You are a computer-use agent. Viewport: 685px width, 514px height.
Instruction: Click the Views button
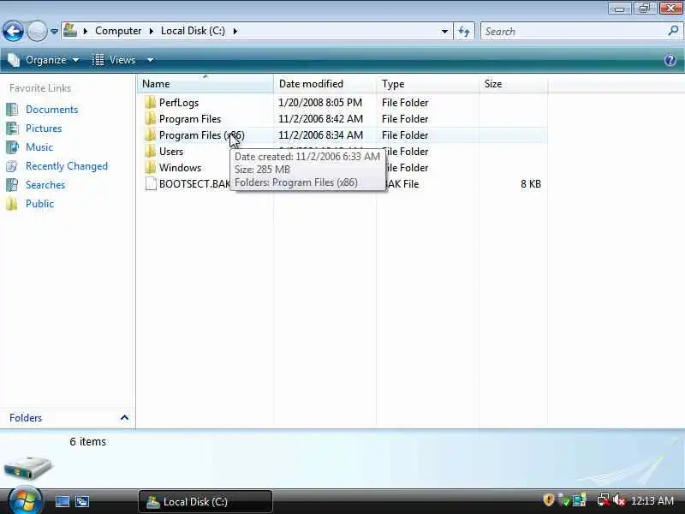pos(115,60)
